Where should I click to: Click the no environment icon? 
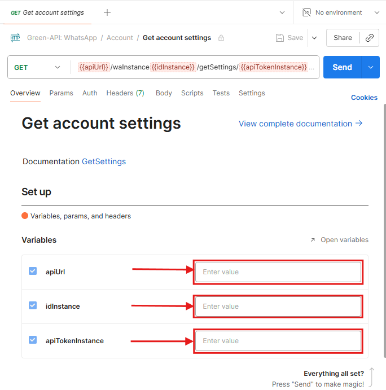tap(306, 12)
